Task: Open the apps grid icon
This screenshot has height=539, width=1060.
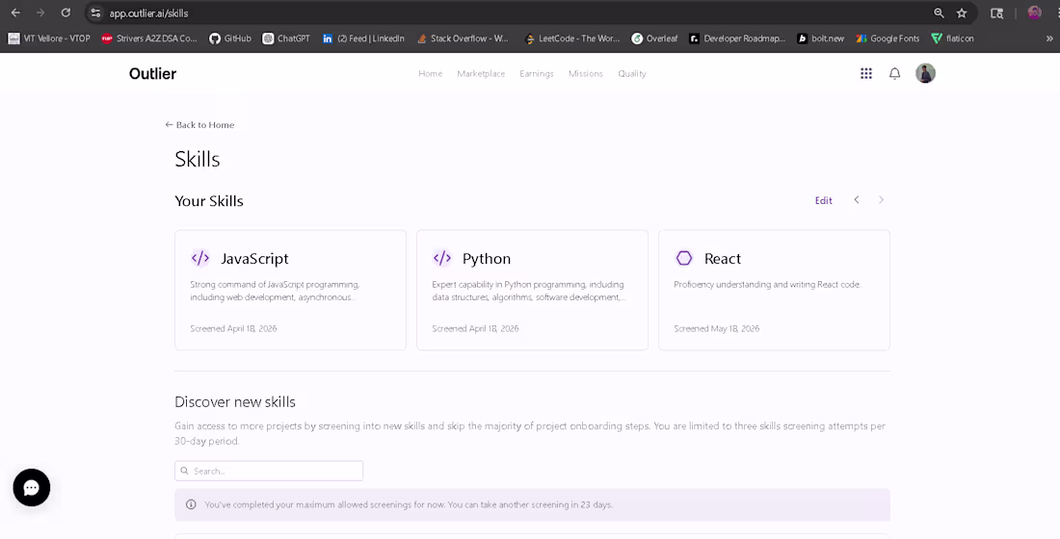Action: point(866,73)
